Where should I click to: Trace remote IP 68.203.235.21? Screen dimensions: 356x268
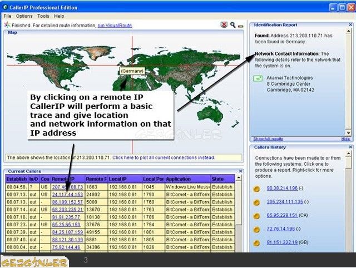(x=67, y=210)
